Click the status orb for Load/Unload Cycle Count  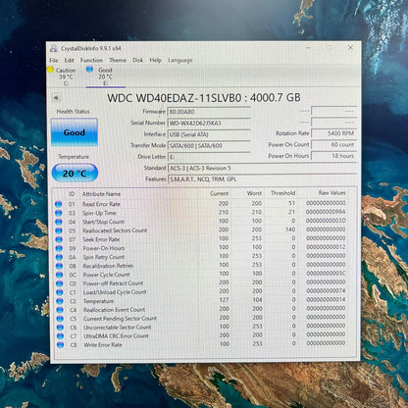60,292
